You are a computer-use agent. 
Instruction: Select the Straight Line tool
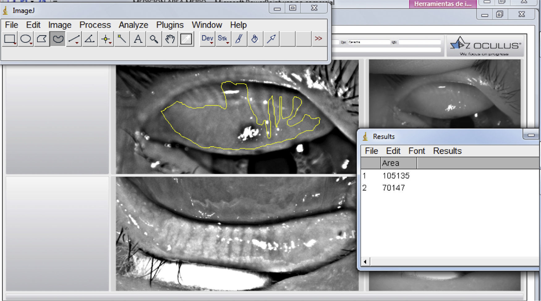pyautogui.click(x=74, y=39)
